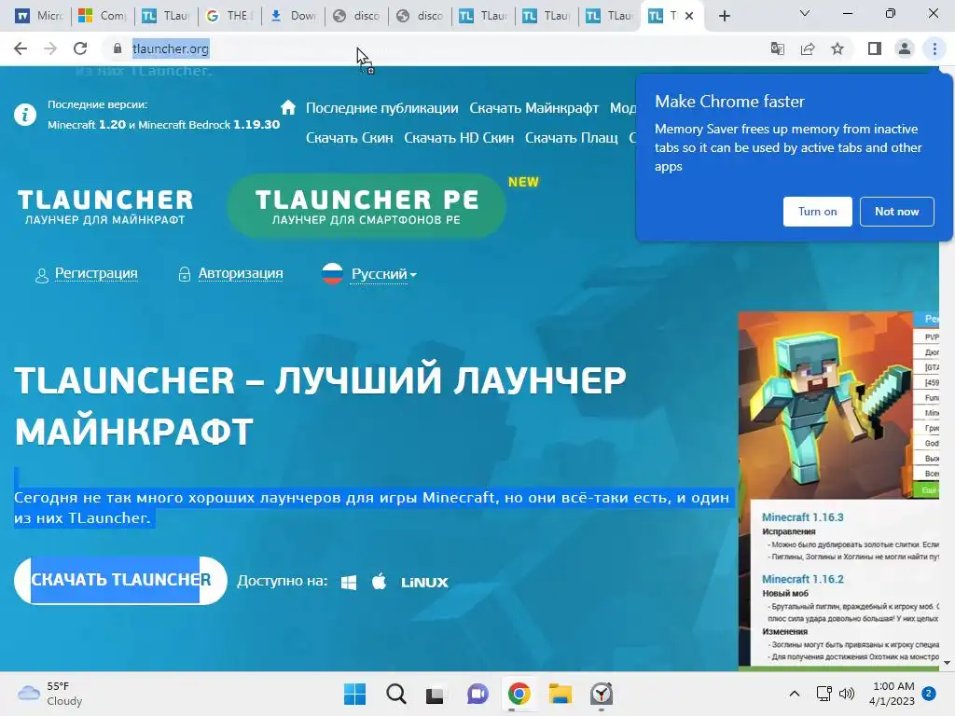Click СКАЧАТЬ TLAUNCHER download button
Image resolution: width=955 pixels, height=716 pixels.
120,580
